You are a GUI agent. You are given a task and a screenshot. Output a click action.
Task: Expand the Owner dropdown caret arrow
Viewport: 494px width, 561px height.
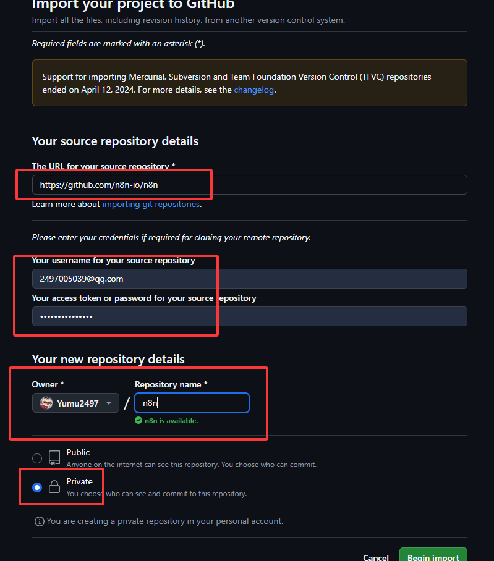[109, 403]
